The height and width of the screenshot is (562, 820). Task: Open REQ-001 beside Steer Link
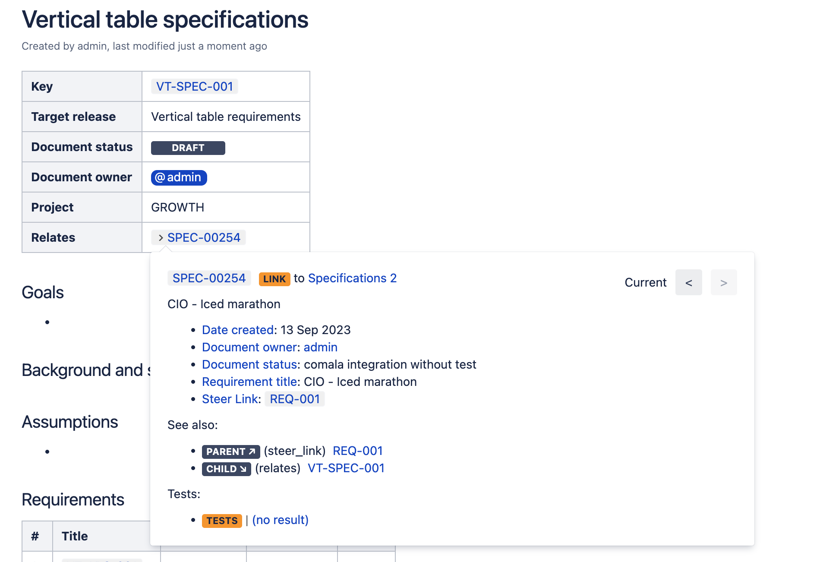click(295, 399)
